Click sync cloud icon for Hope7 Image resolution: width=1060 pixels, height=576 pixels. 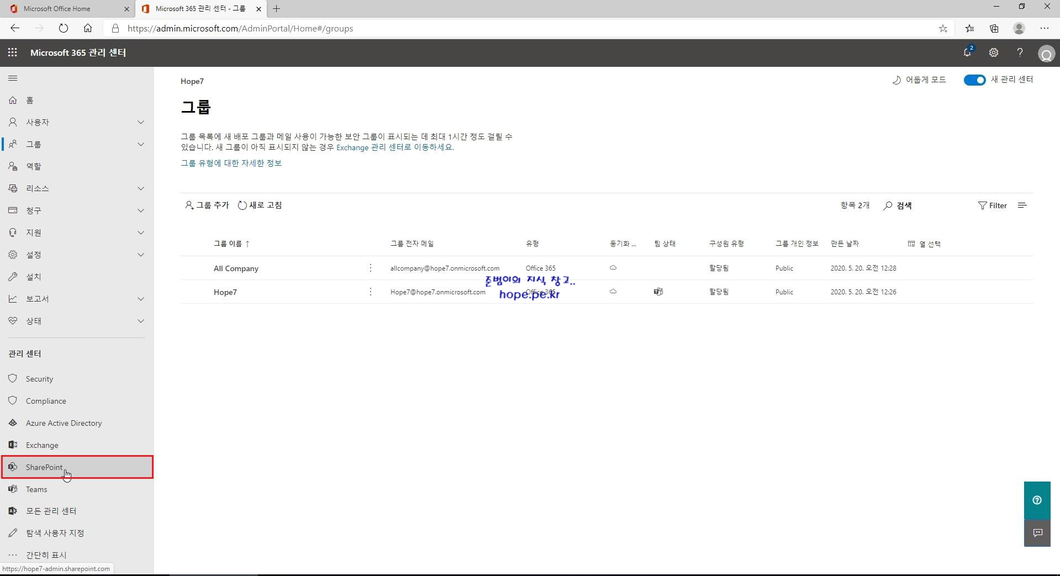[613, 292]
